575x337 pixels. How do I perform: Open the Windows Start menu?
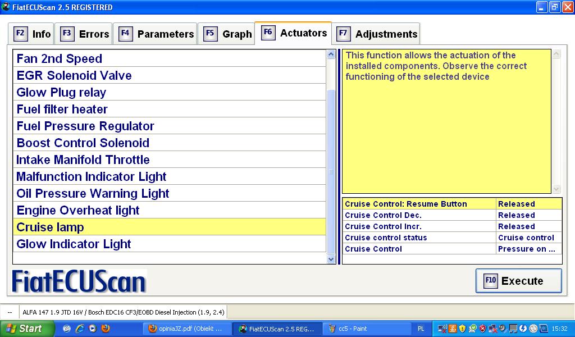pyautogui.click(x=27, y=329)
